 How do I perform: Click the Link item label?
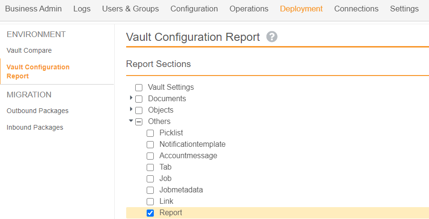(x=166, y=201)
